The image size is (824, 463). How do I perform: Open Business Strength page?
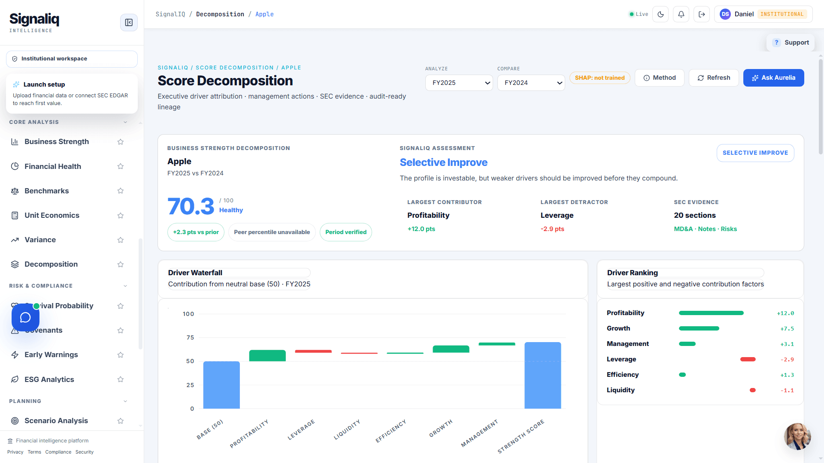point(57,141)
